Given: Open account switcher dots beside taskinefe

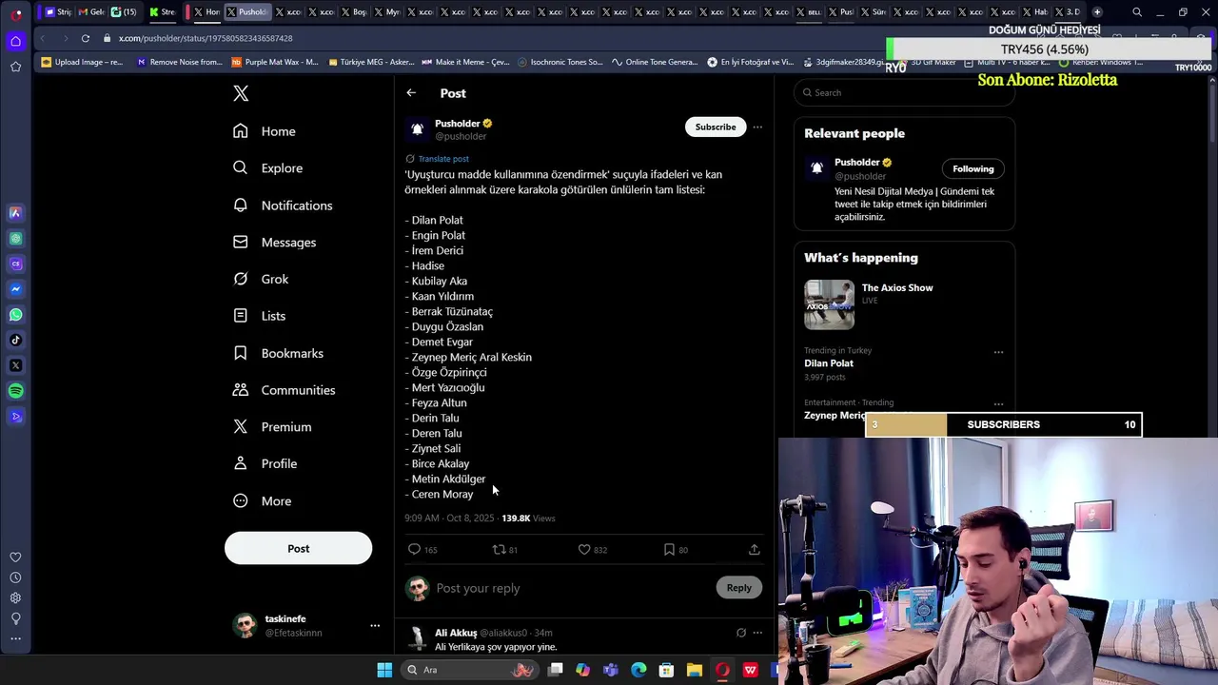Looking at the screenshot, I should click(x=375, y=625).
